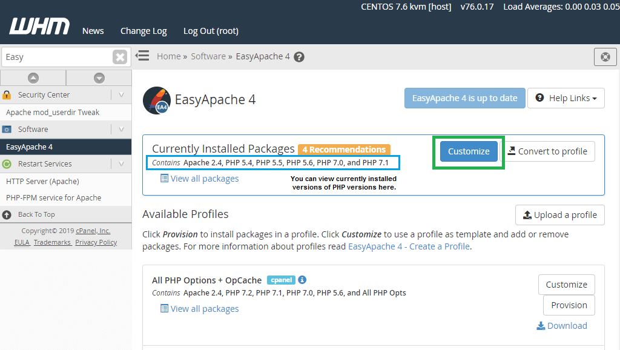Click the support lifesaver icon button
Viewport: 620px width, 350px height.
[605, 57]
